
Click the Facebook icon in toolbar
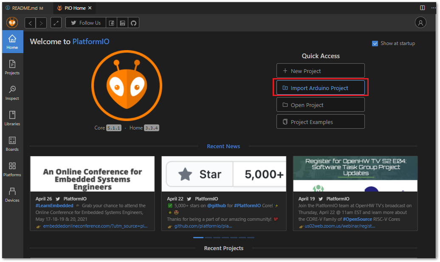click(x=111, y=23)
